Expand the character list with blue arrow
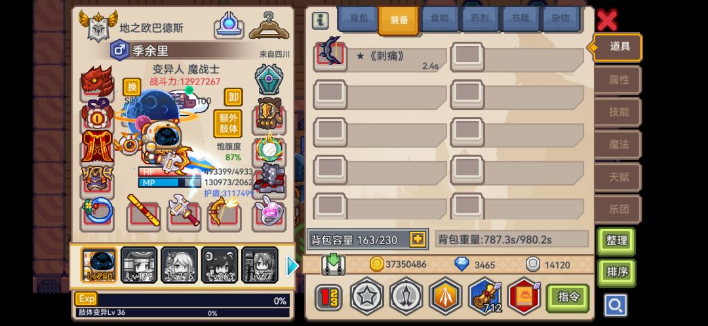Screen dimensions: 708x326 pyautogui.click(x=292, y=266)
